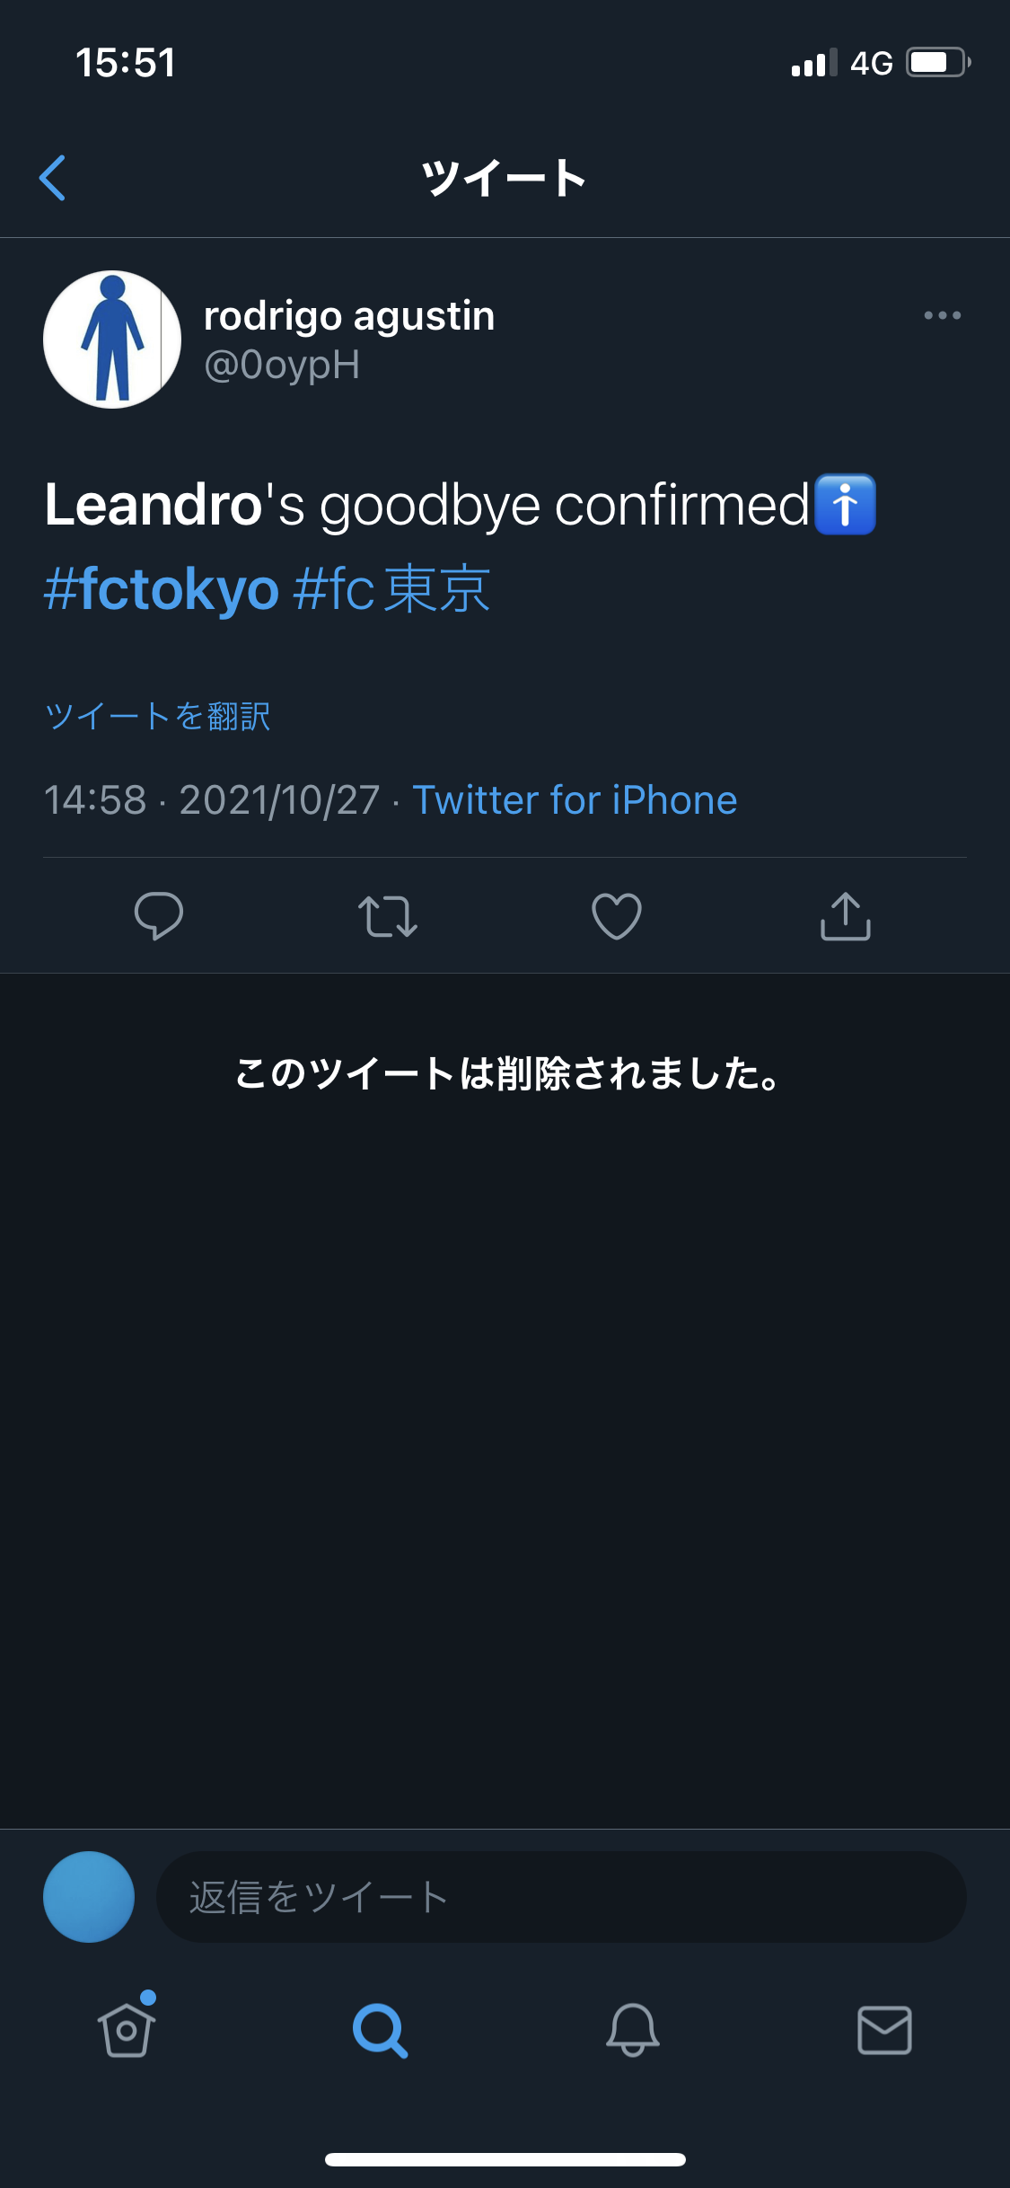Tap the blue circle avatar beside reply field
The width and height of the screenshot is (1010, 2188).
[x=89, y=1897]
